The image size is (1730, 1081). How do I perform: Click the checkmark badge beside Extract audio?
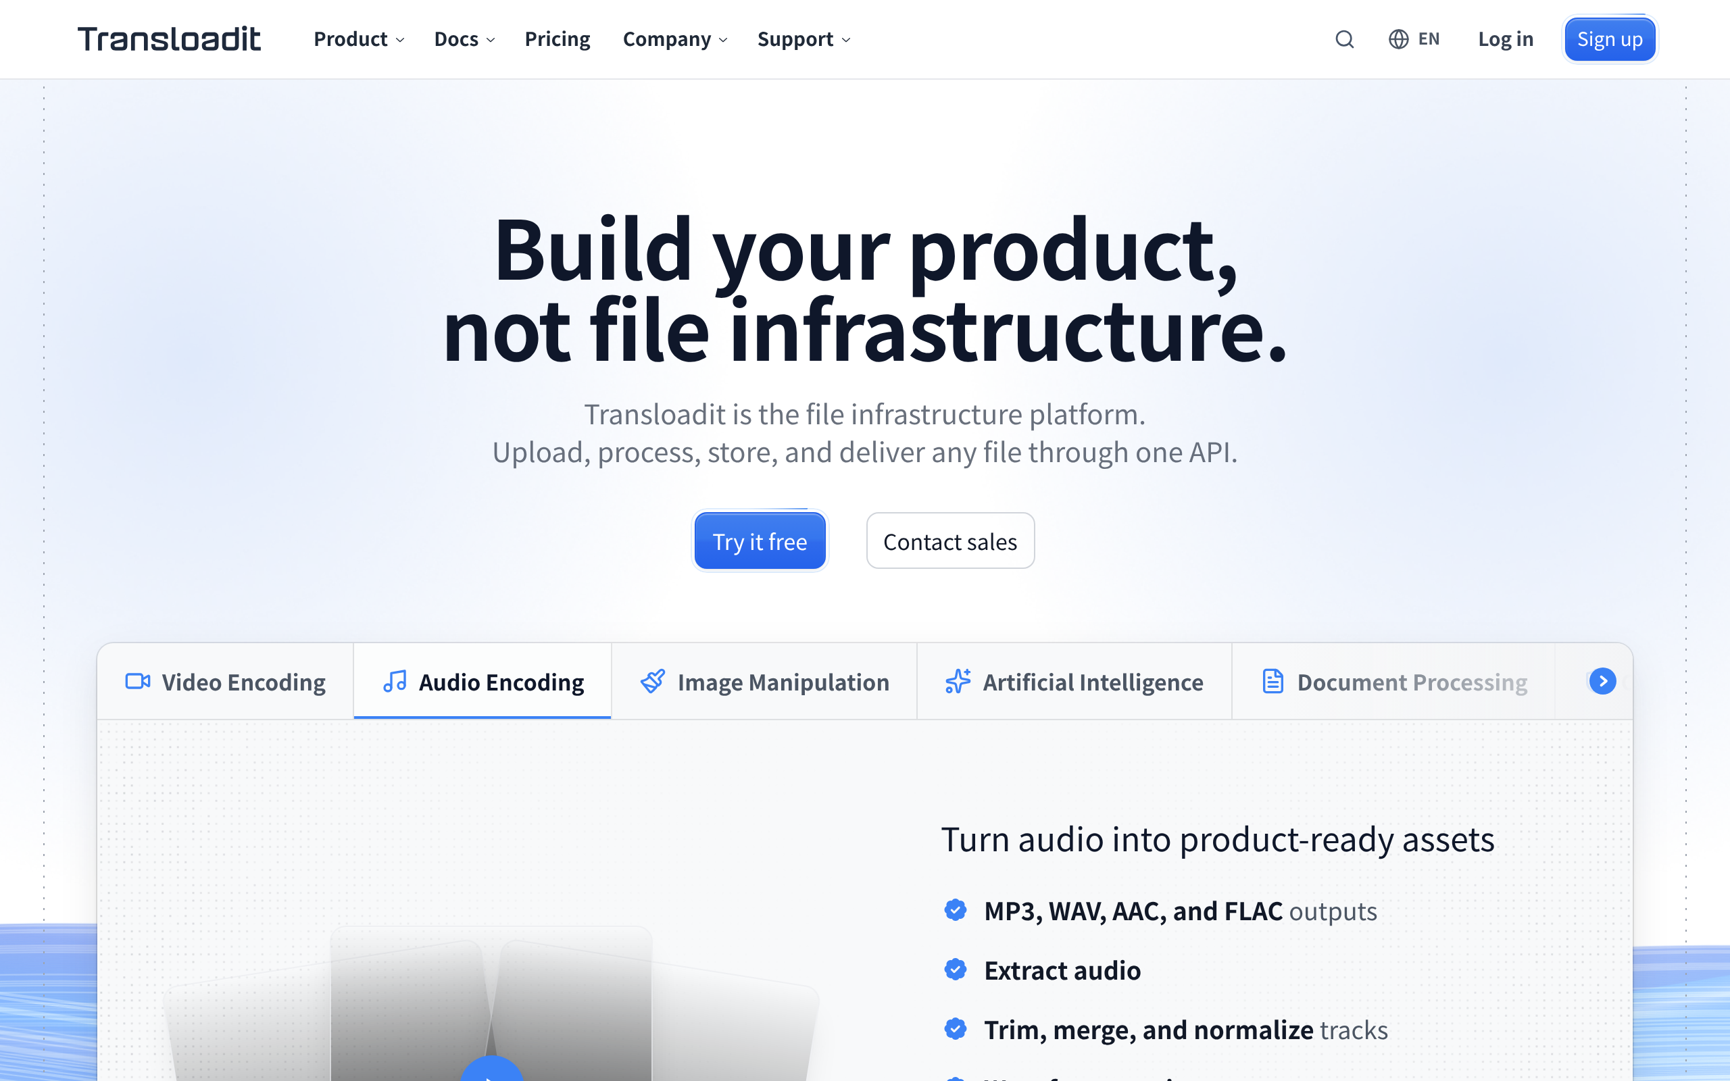click(955, 970)
